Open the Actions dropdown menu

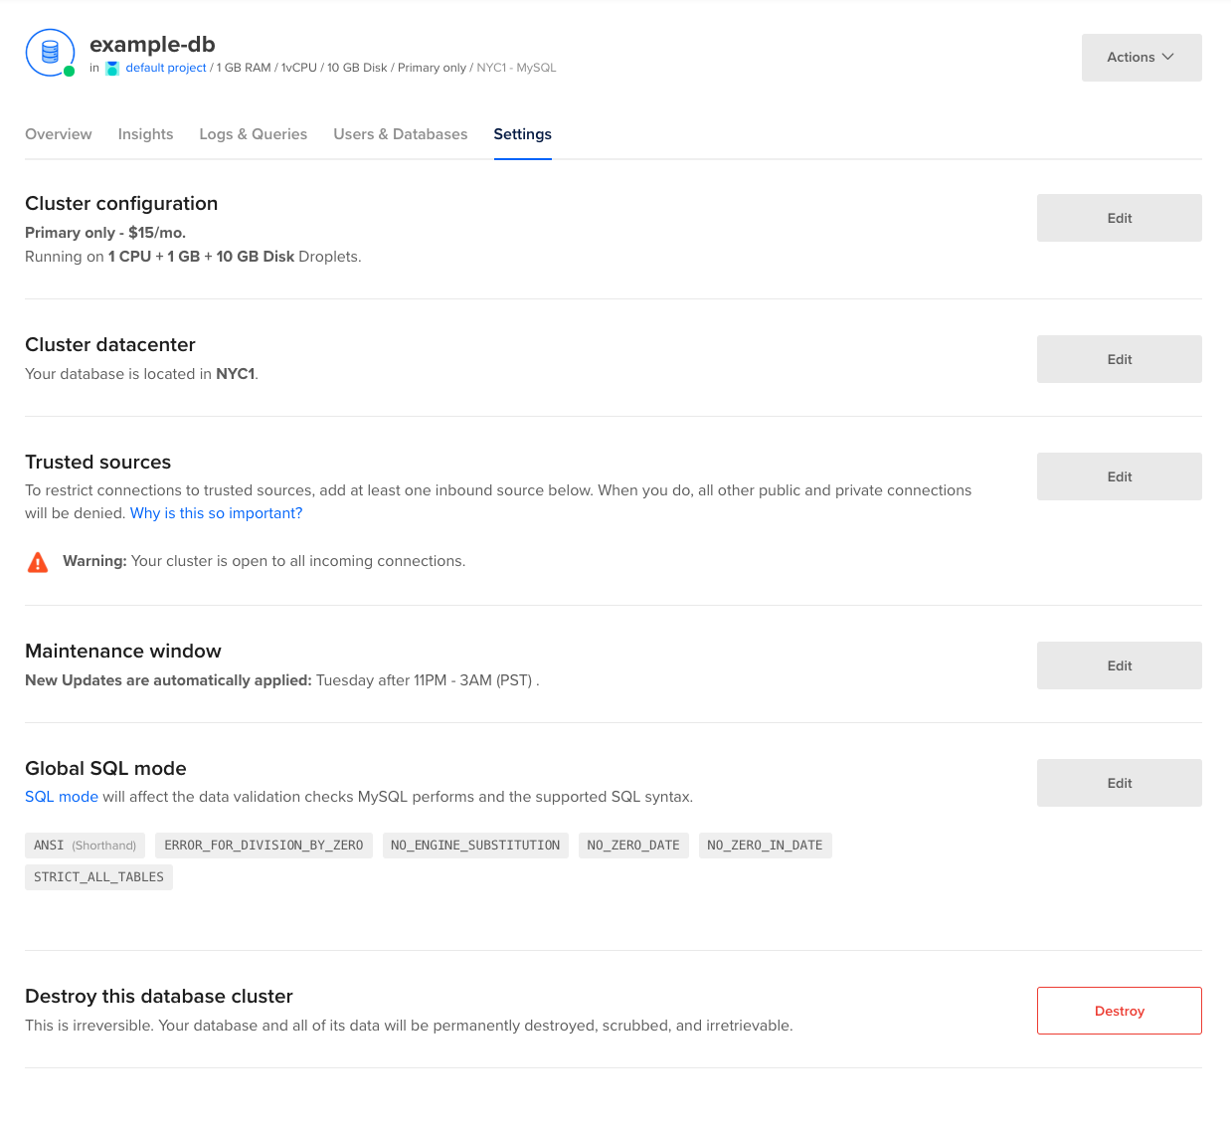point(1141,57)
